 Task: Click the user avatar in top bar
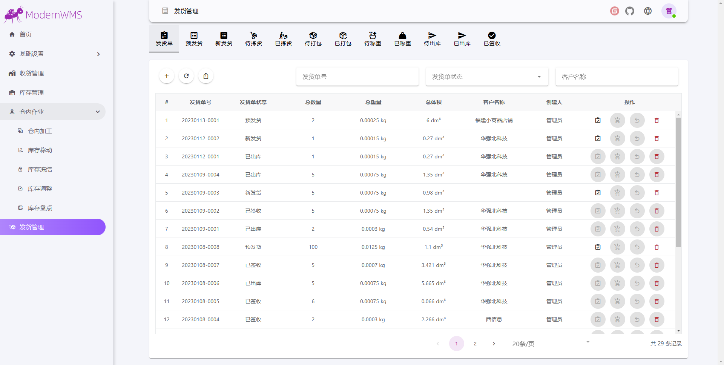(669, 11)
